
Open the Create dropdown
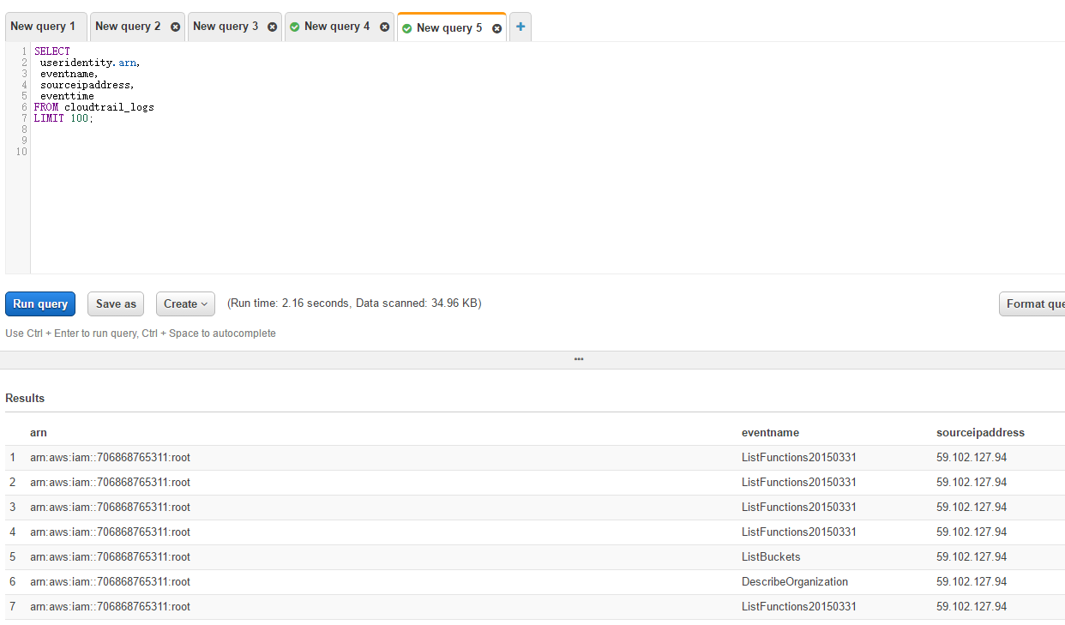pos(186,303)
